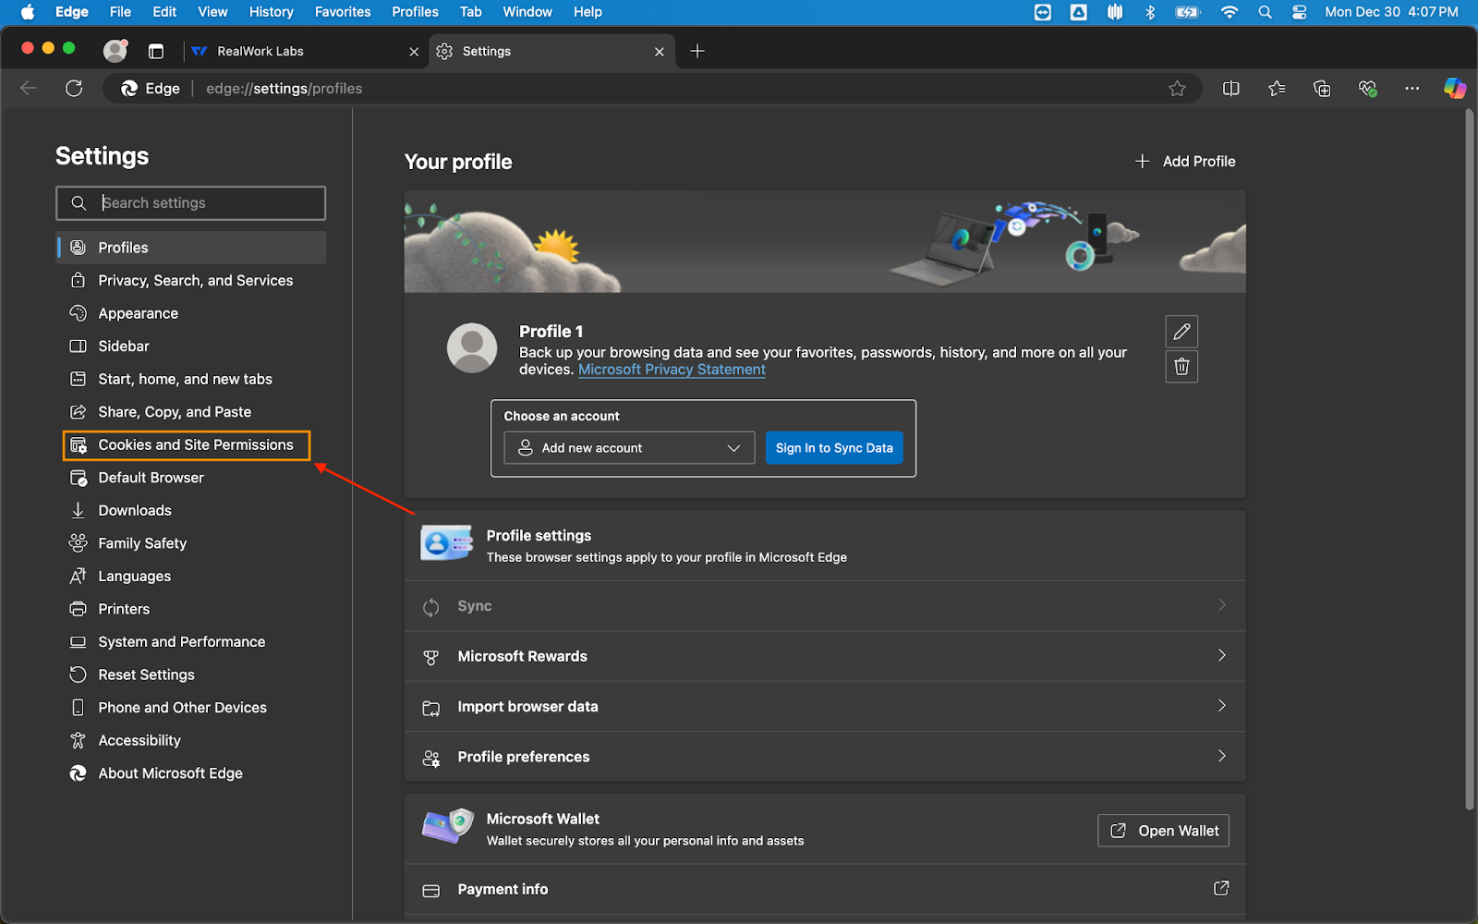Open Family Safety settings
Image resolution: width=1478 pixels, height=924 pixels.
[190, 543]
